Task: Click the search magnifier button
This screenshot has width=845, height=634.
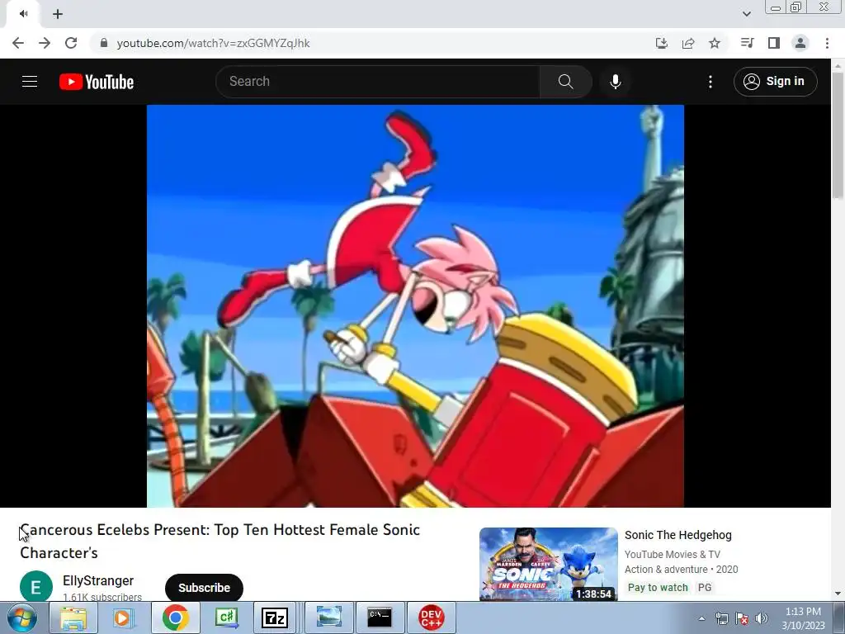Action: (x=565, y=82)
